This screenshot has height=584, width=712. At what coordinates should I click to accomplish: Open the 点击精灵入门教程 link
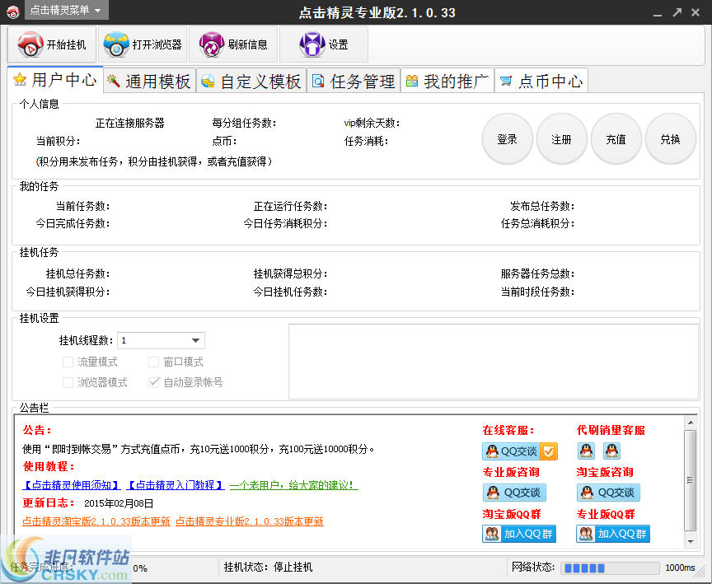coord(176,485)
